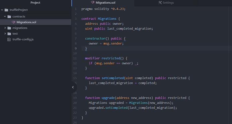Click the closing brace on line 9
The height and width of the screenshot is (124, 232).
coord(86,49)
